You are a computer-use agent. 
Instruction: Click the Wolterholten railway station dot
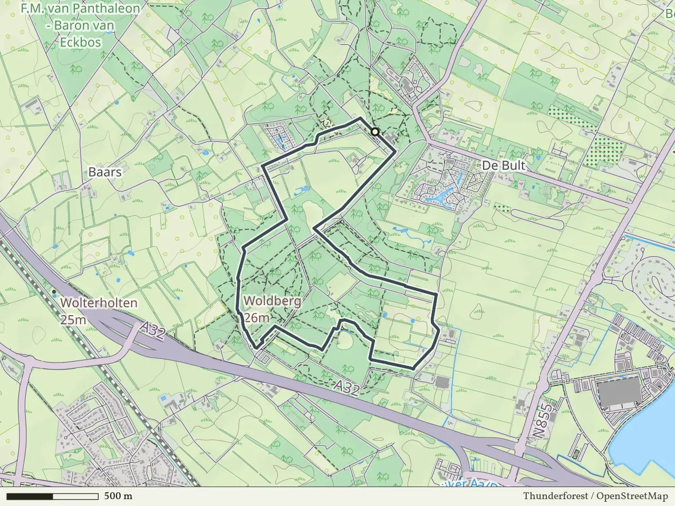coord(54,291)
